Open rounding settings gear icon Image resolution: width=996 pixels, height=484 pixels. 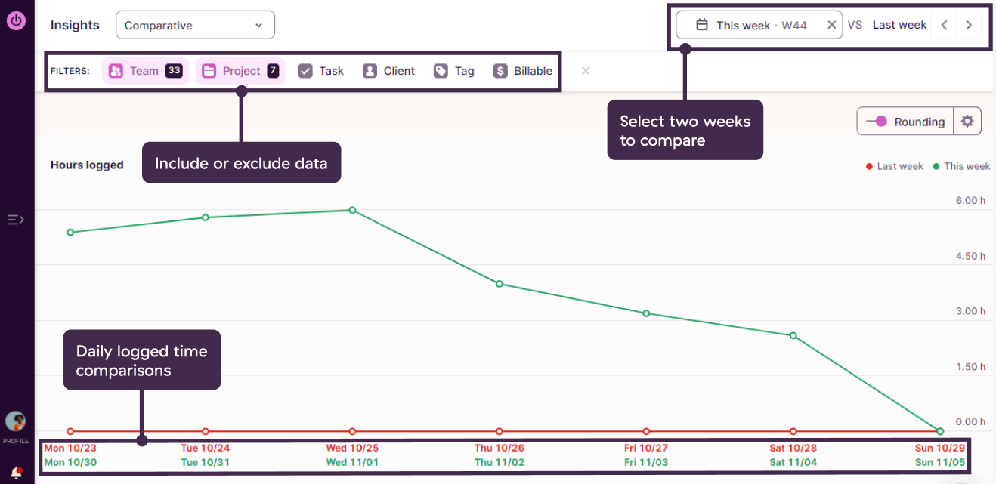[967, 122]
